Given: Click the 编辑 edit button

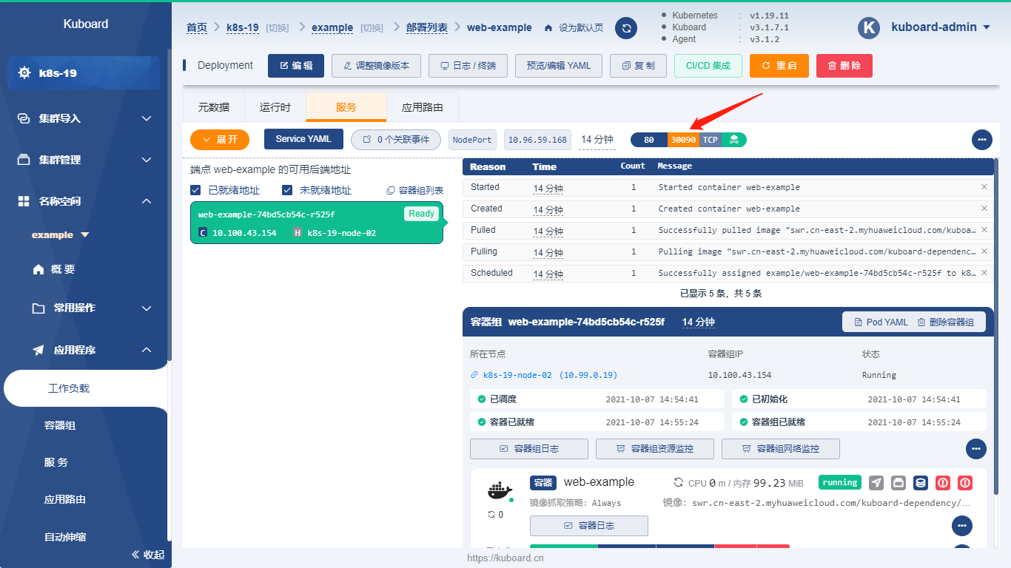Looking at the screenshot, I should click(296, 65).
